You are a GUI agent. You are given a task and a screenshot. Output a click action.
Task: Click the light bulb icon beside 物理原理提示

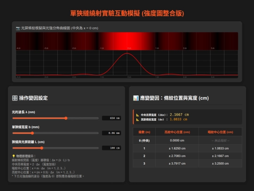coord(14,156)
